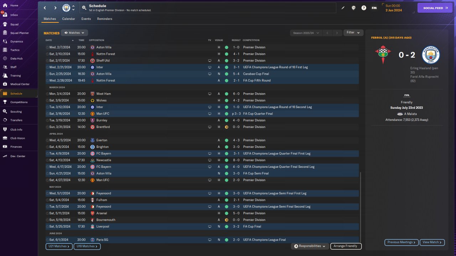Click the TV icon on Sheff Utd row

pyautogui.click(x=210, y=60)
